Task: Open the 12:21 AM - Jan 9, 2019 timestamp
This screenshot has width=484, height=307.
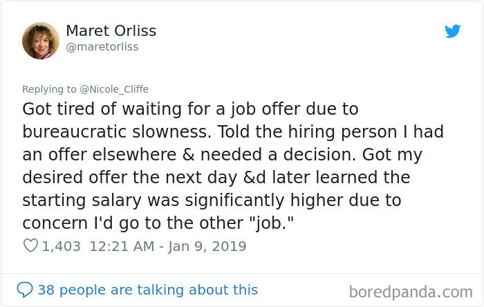Action: click(168, 246)
